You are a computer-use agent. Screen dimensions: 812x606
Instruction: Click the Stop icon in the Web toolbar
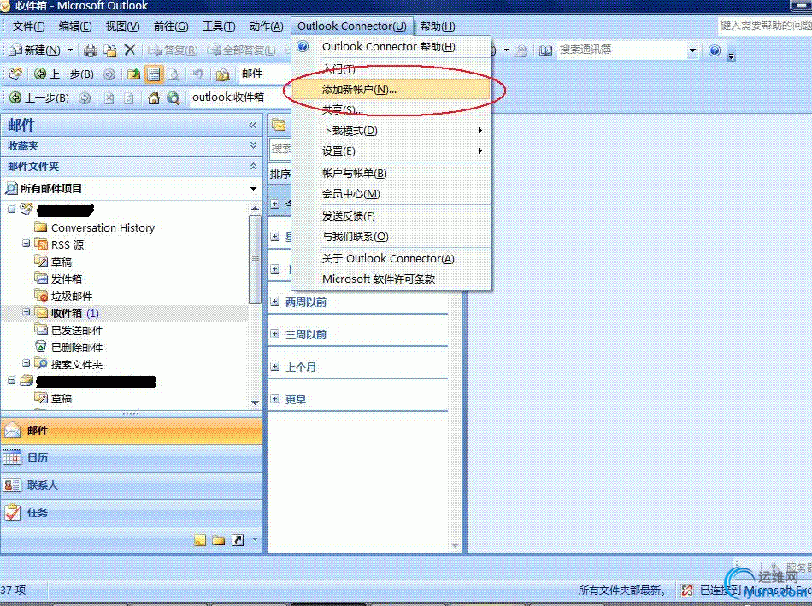click(x=109, y=98)
